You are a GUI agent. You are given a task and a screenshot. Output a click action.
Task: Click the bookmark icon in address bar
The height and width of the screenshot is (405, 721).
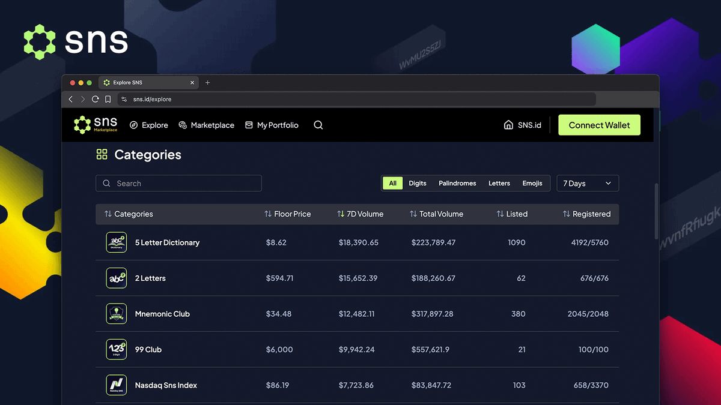(x=108, y=100)
